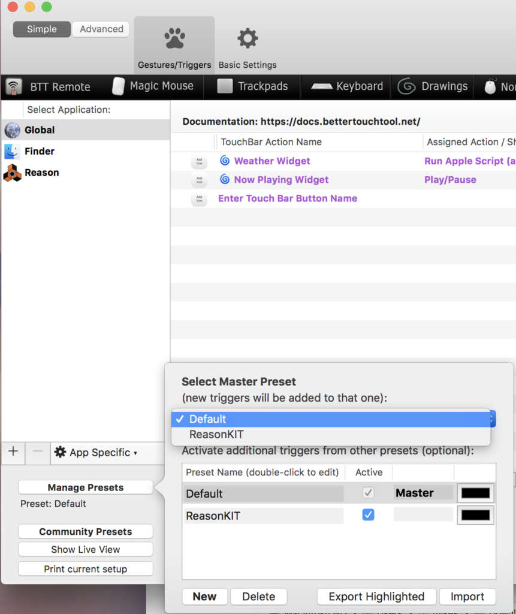Choose ReasonKIT in master preset menu
The width and height of the screenshot is (516, 614).
click(x=331, y=435)
